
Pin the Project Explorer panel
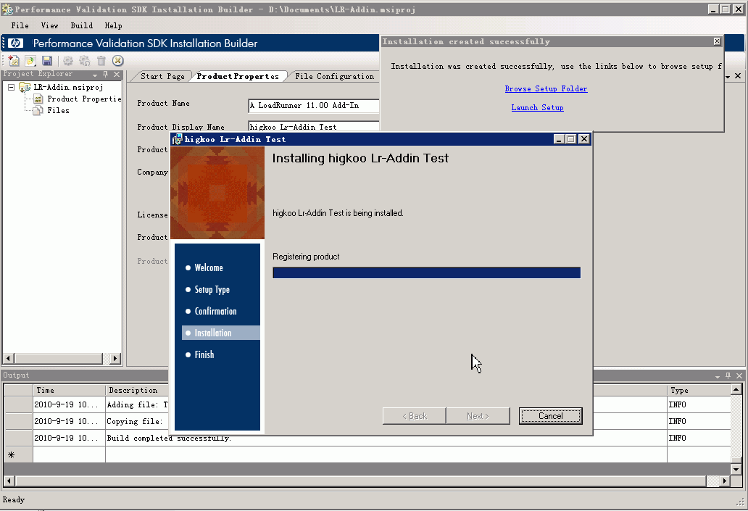(x=105, y=75)
